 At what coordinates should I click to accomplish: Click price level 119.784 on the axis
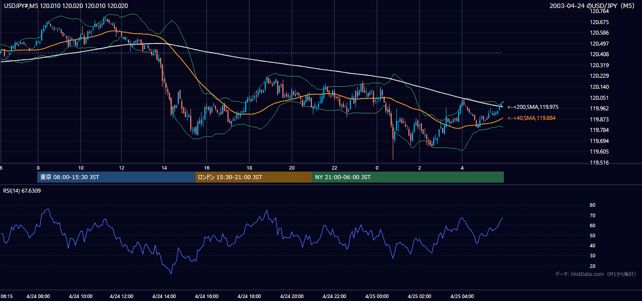point(598,130)
